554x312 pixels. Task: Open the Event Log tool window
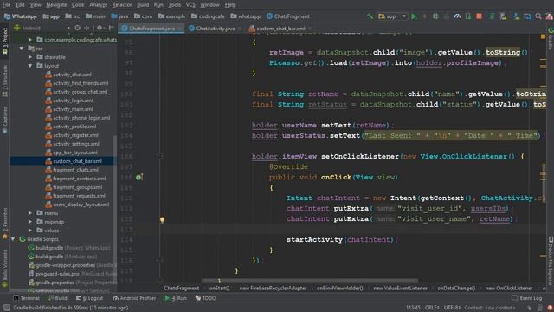pyautogui.click(x=526, y=298)
